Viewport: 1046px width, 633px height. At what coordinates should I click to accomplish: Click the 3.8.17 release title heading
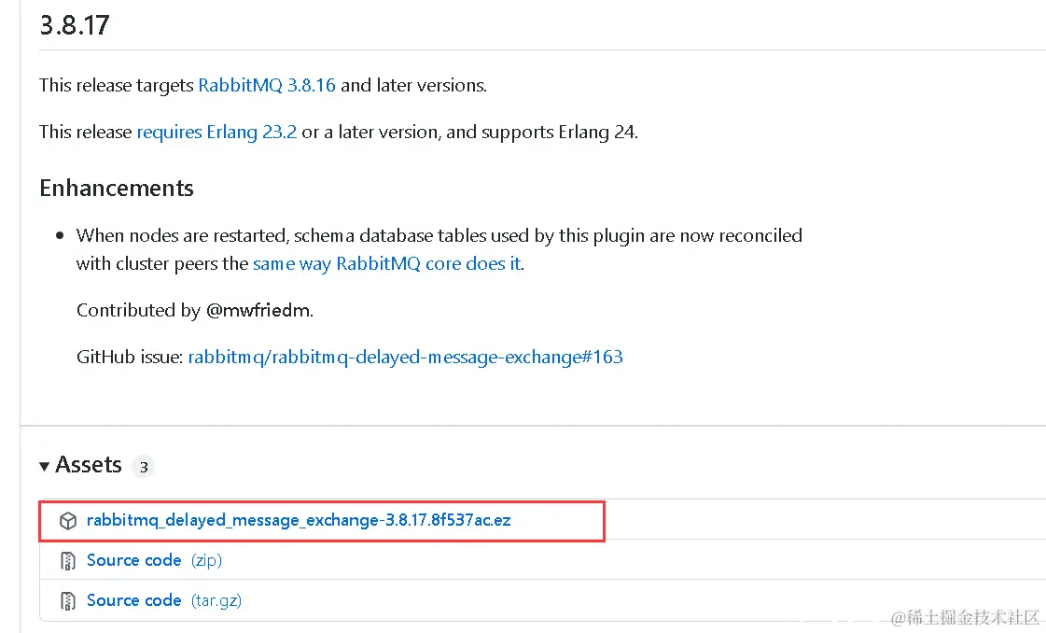click(x=75, y=25)
